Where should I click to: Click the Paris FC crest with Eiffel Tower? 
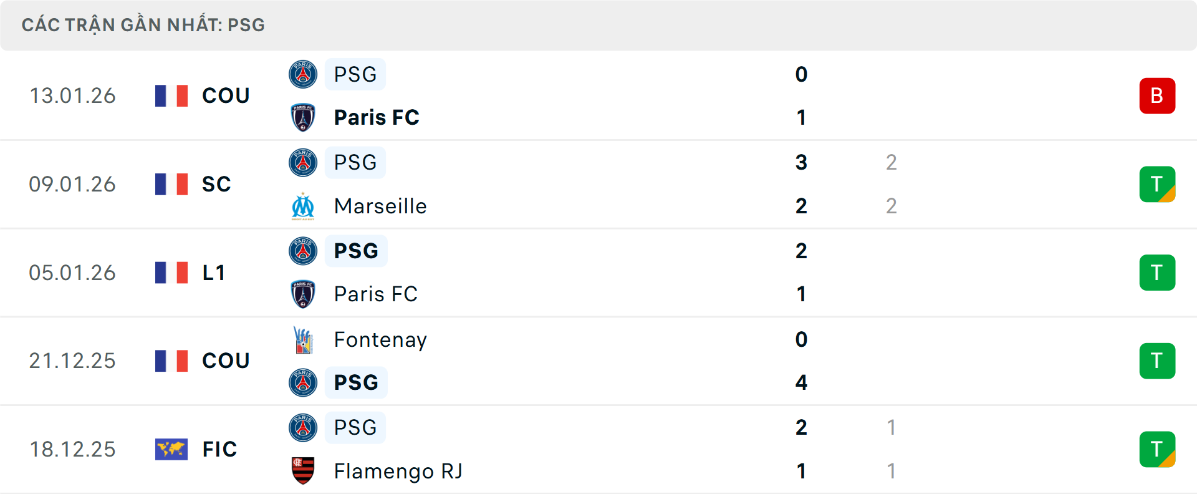(303, 117)
